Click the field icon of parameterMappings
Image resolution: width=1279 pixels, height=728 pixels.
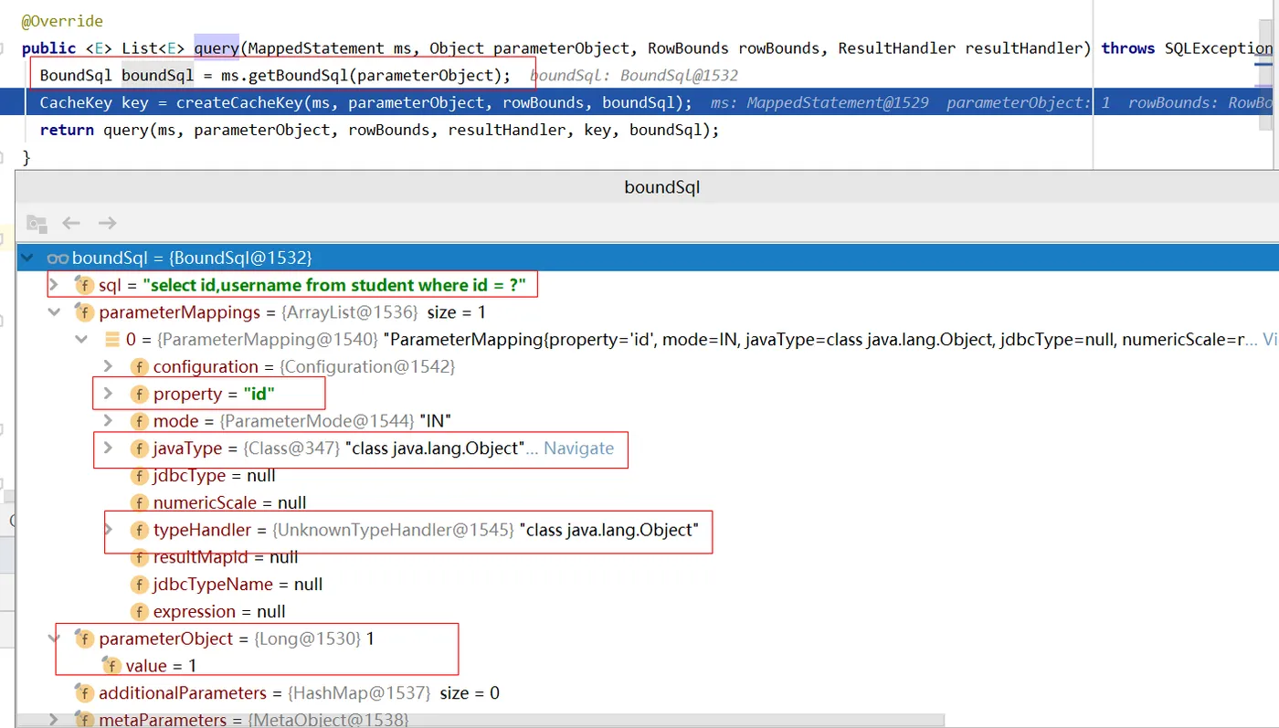click(84, 312)
